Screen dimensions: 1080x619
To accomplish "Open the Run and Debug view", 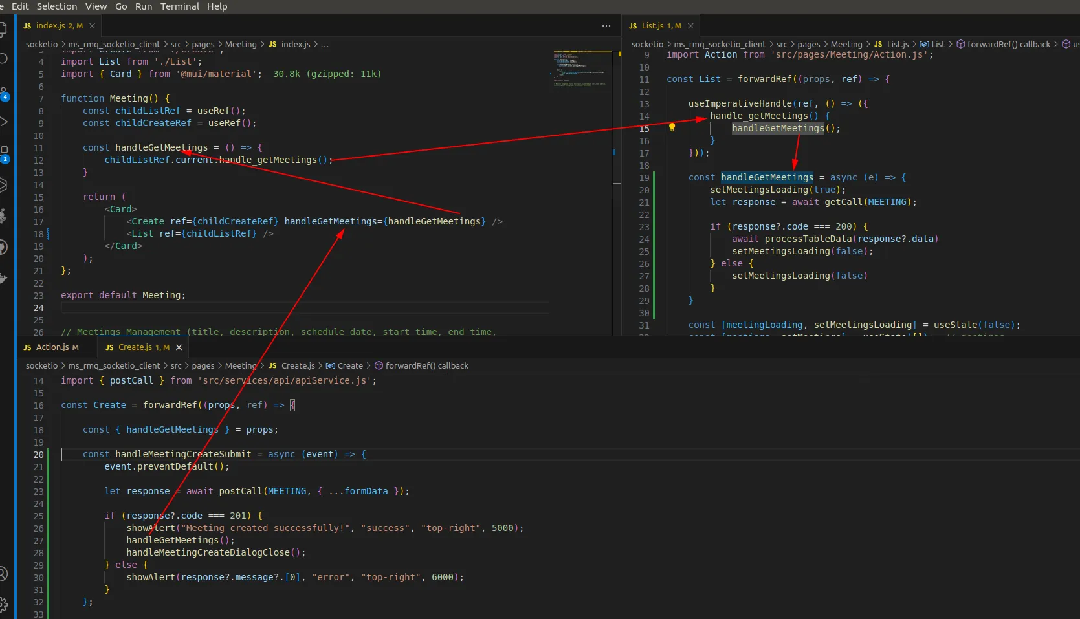I will pos(3,122).
